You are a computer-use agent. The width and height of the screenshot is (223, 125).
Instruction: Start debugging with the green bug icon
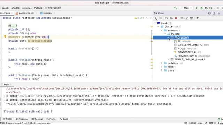point(201,8)
